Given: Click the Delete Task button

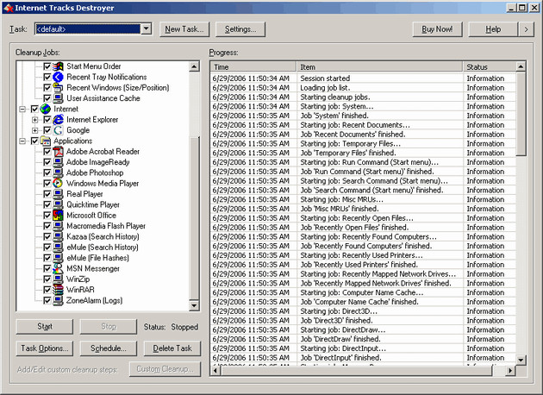Looking at the screenshot, I should [172, 348].
